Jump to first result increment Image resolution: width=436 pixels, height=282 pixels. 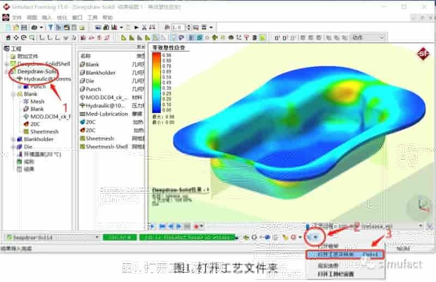coord(162,227)
